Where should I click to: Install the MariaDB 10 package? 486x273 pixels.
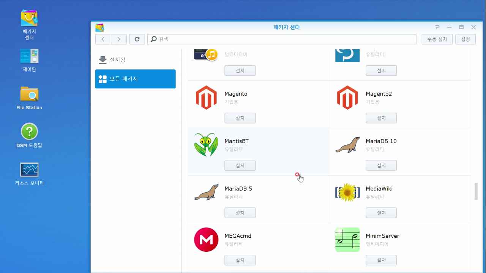pyautogui.click(x=381, y=165)
